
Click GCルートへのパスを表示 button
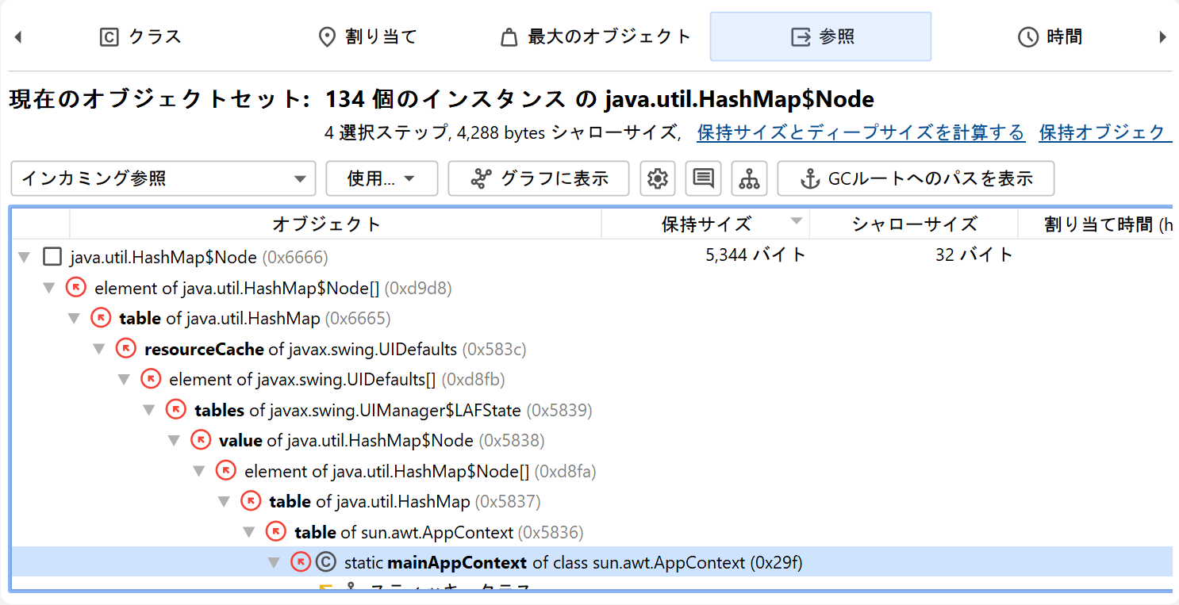click(x=916, y=179)
